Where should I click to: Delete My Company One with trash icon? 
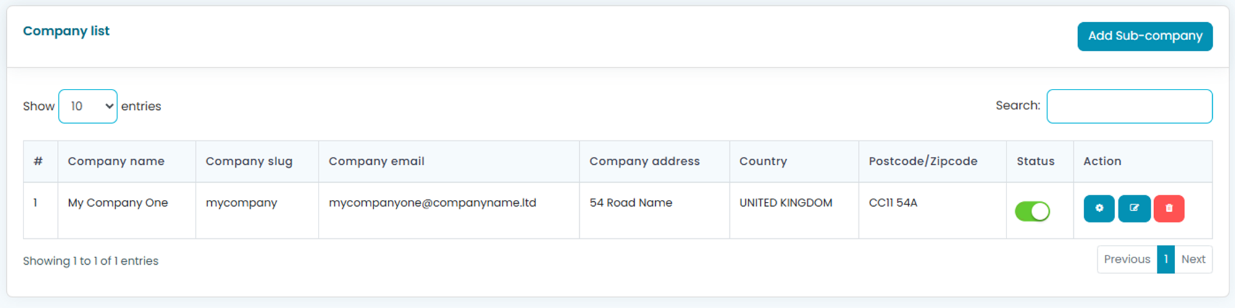pos(1169,209)
